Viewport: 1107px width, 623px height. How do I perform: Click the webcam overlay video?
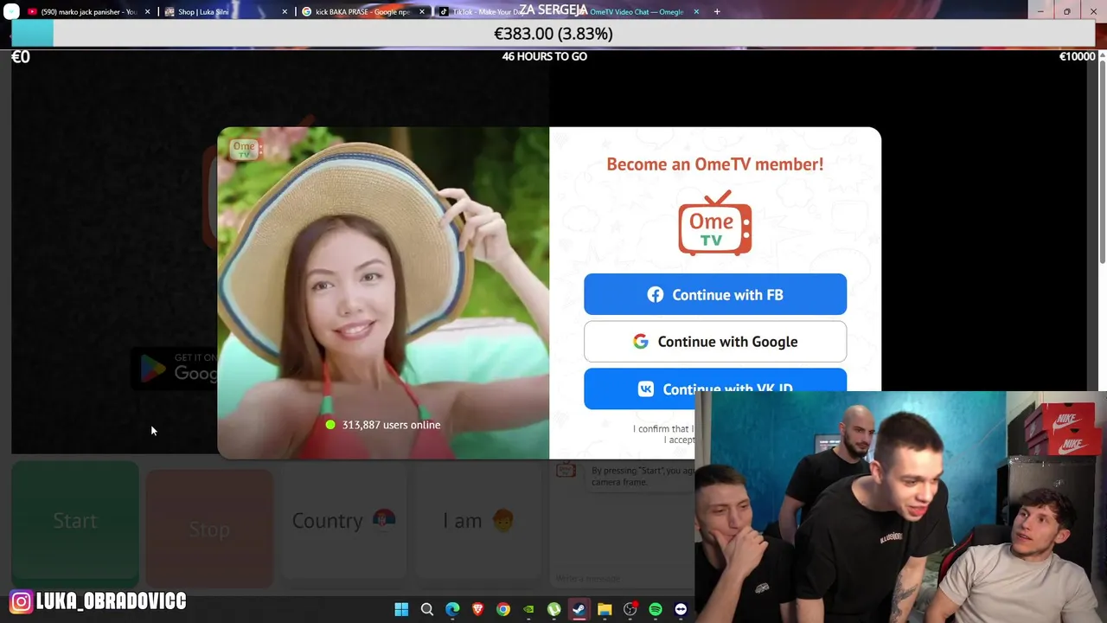pos(900,507)
